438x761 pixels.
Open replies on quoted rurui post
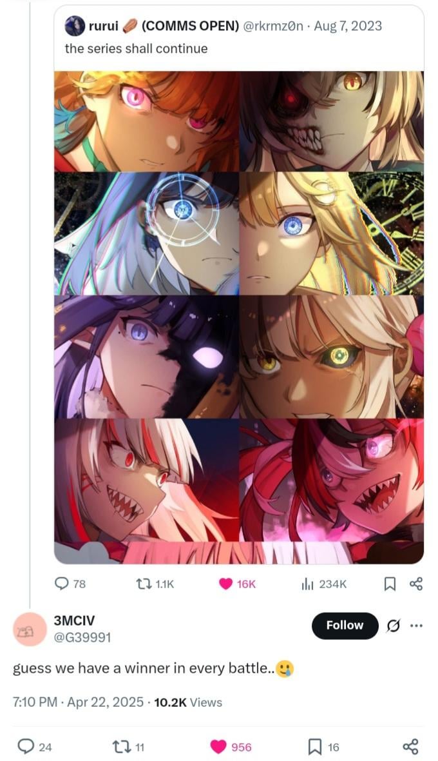tap(70, 584)
